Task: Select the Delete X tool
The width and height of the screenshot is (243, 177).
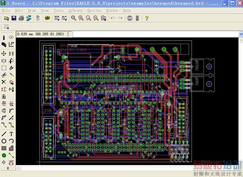Action: (4, 82)
